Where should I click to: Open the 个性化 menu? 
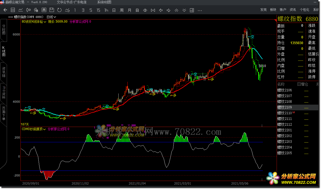point(304,10)
